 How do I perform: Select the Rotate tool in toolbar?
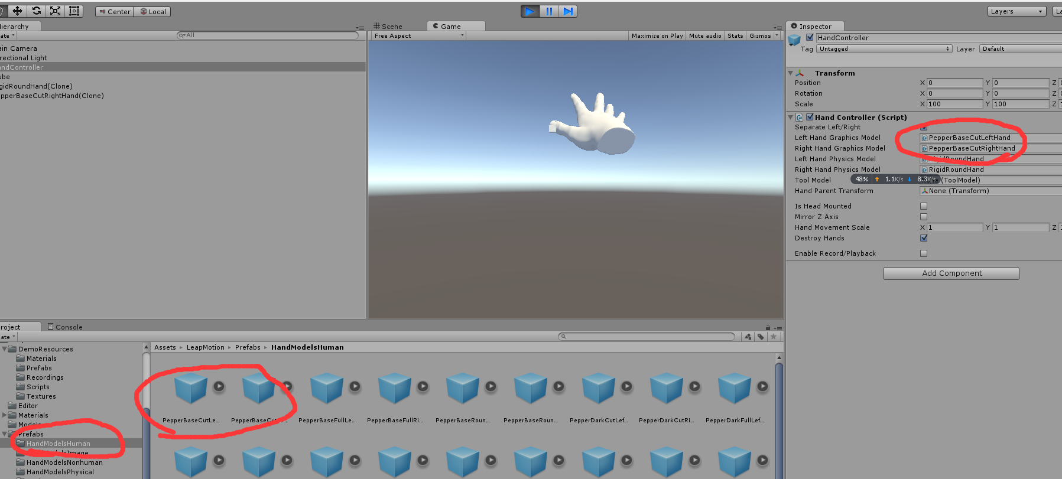point(36,11)
